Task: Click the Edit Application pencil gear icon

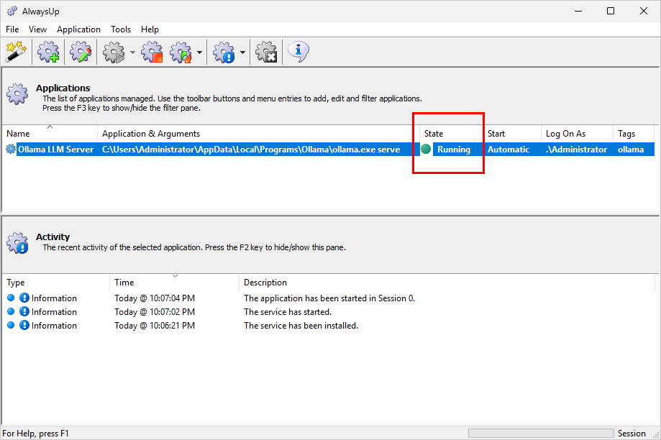Action: [81, 52]
